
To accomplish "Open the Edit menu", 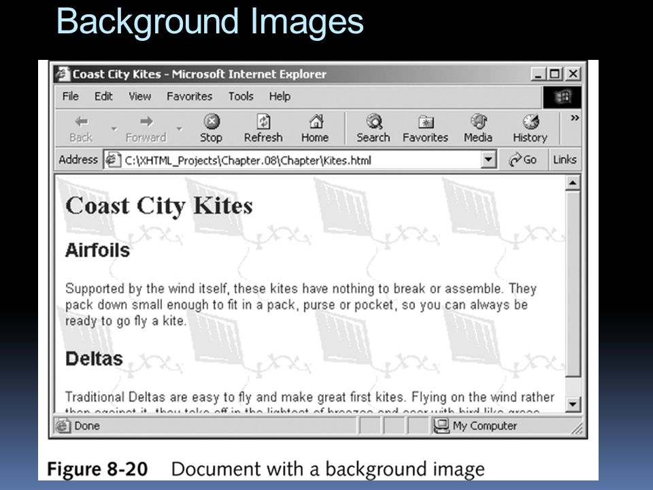I will [103, 97].
